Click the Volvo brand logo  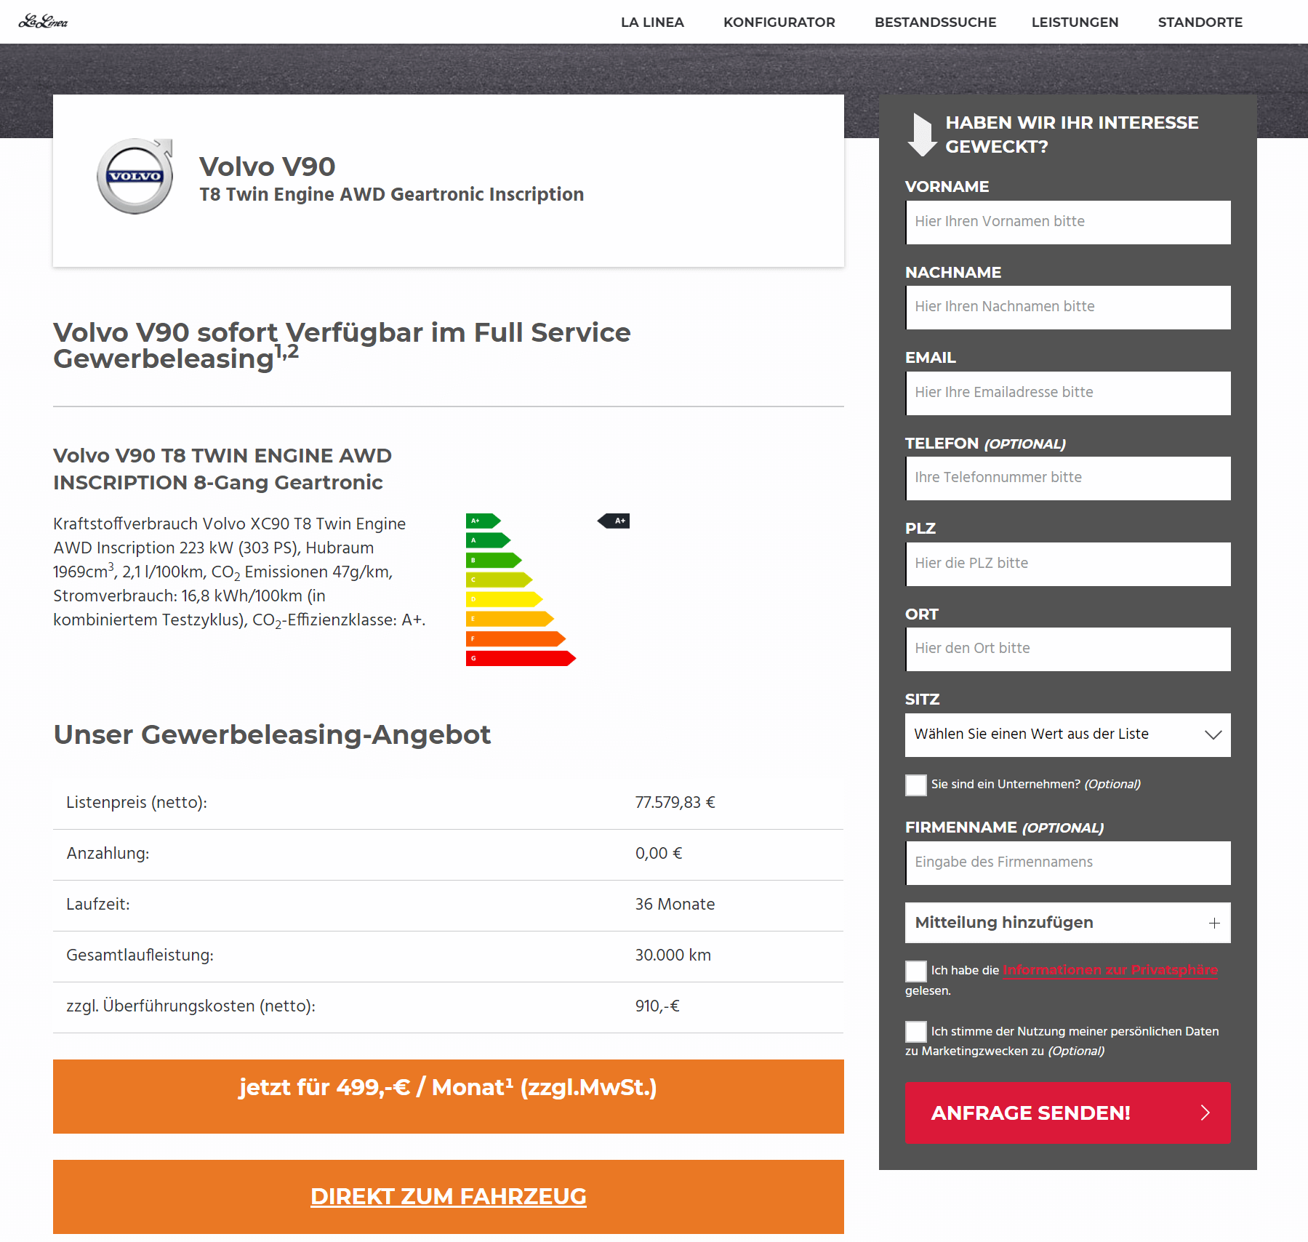135,176
